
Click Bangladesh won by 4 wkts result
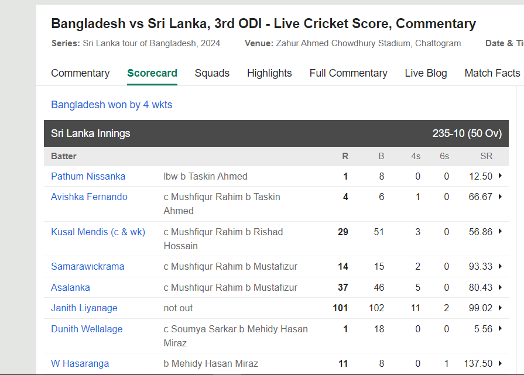coord(112,105)
